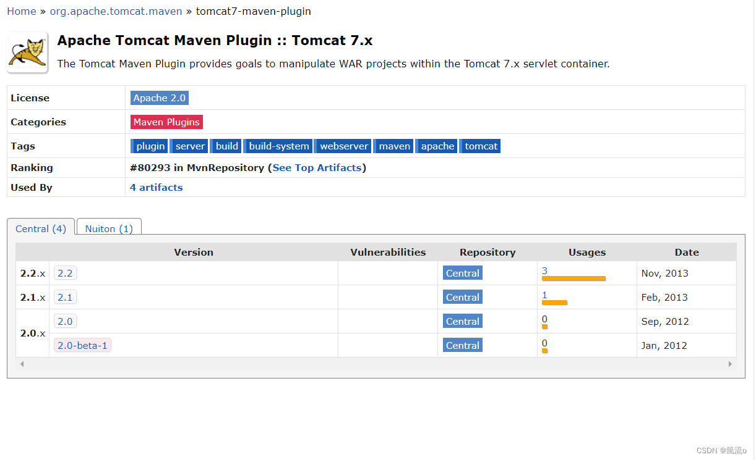Image resolution: width=756 pixels, height=460 pixels.
Task: Click the Version column header
Action: 194,252
